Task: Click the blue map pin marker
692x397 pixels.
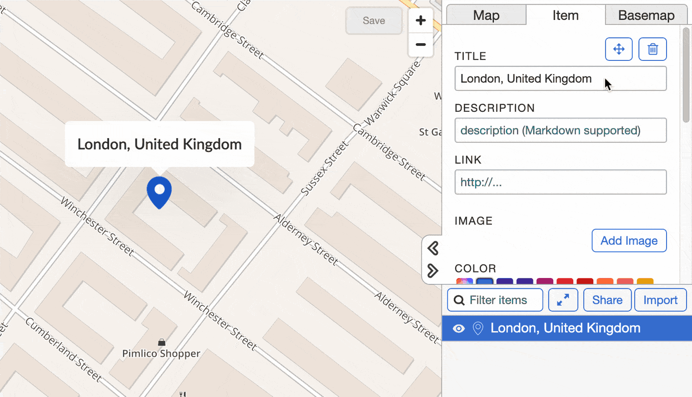Action: click(159, 192)
